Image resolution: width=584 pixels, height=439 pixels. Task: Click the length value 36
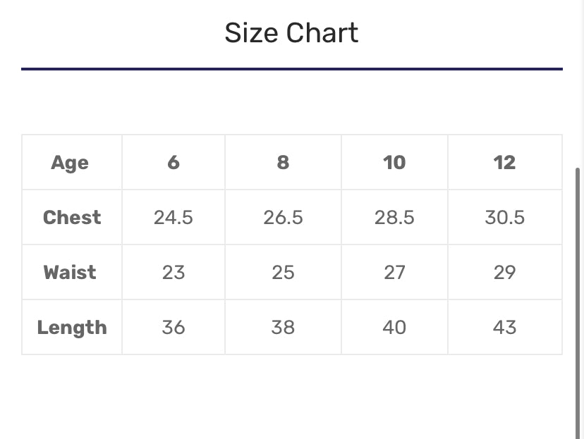click(x=174, y=328)
